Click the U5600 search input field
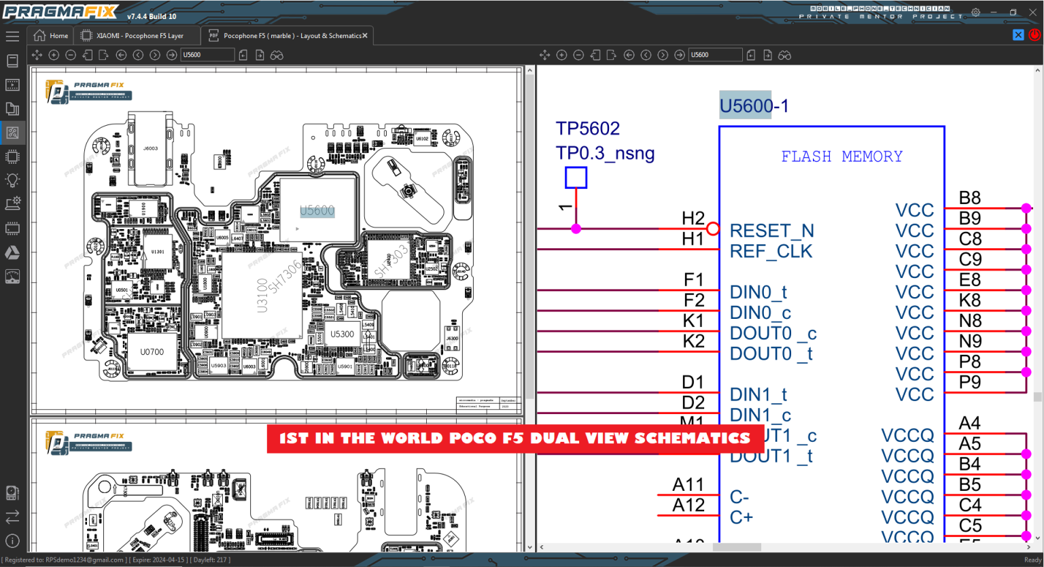The image size is (1044, 567). [207, 54]
